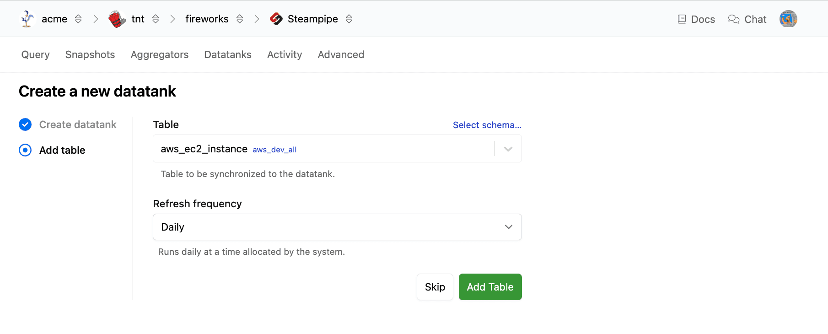Screen dimensions: 828x334
Task: Open the Steampipe switcher arrows
Action: [349, 19]
